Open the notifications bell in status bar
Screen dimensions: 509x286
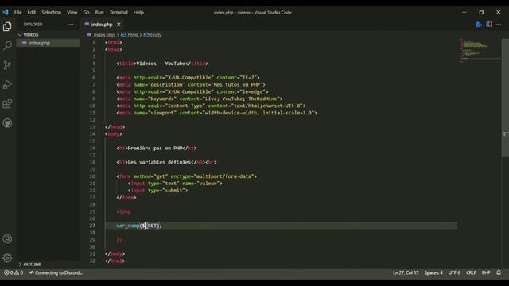[499, 272]
